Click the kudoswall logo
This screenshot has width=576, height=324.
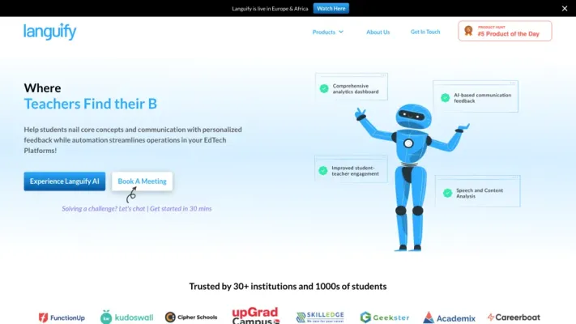point(126,317)
